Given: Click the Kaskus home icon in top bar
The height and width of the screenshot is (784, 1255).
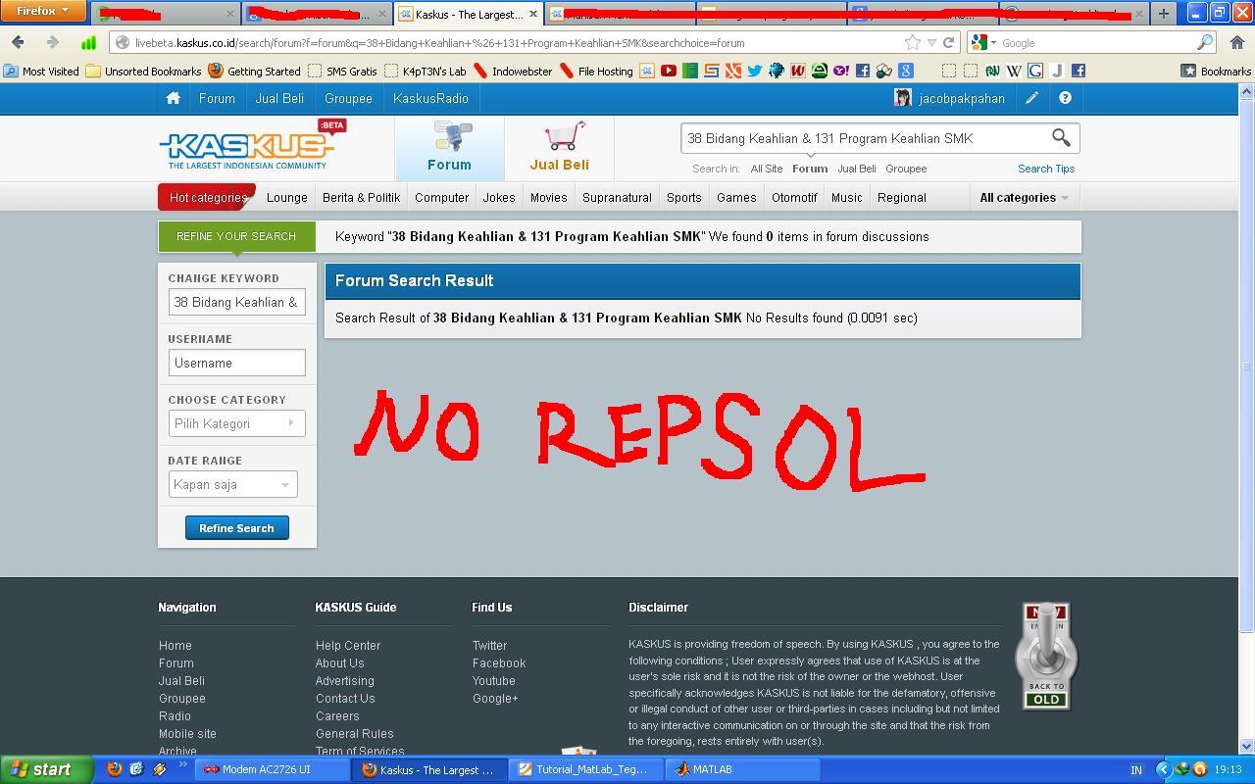Looking at the screenshot, I should (x=173, y=98).
